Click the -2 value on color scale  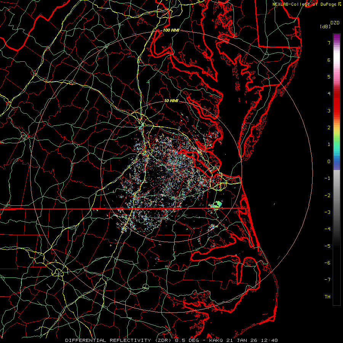click(x=327, y=196)
